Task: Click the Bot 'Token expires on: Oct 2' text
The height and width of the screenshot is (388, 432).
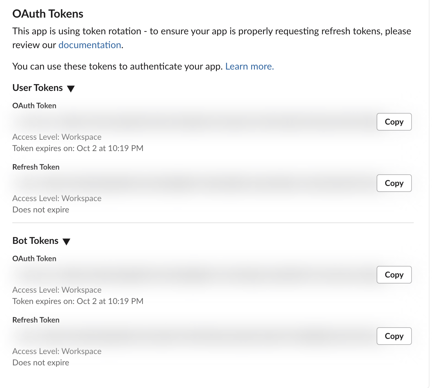Action: tap(78, 301)
